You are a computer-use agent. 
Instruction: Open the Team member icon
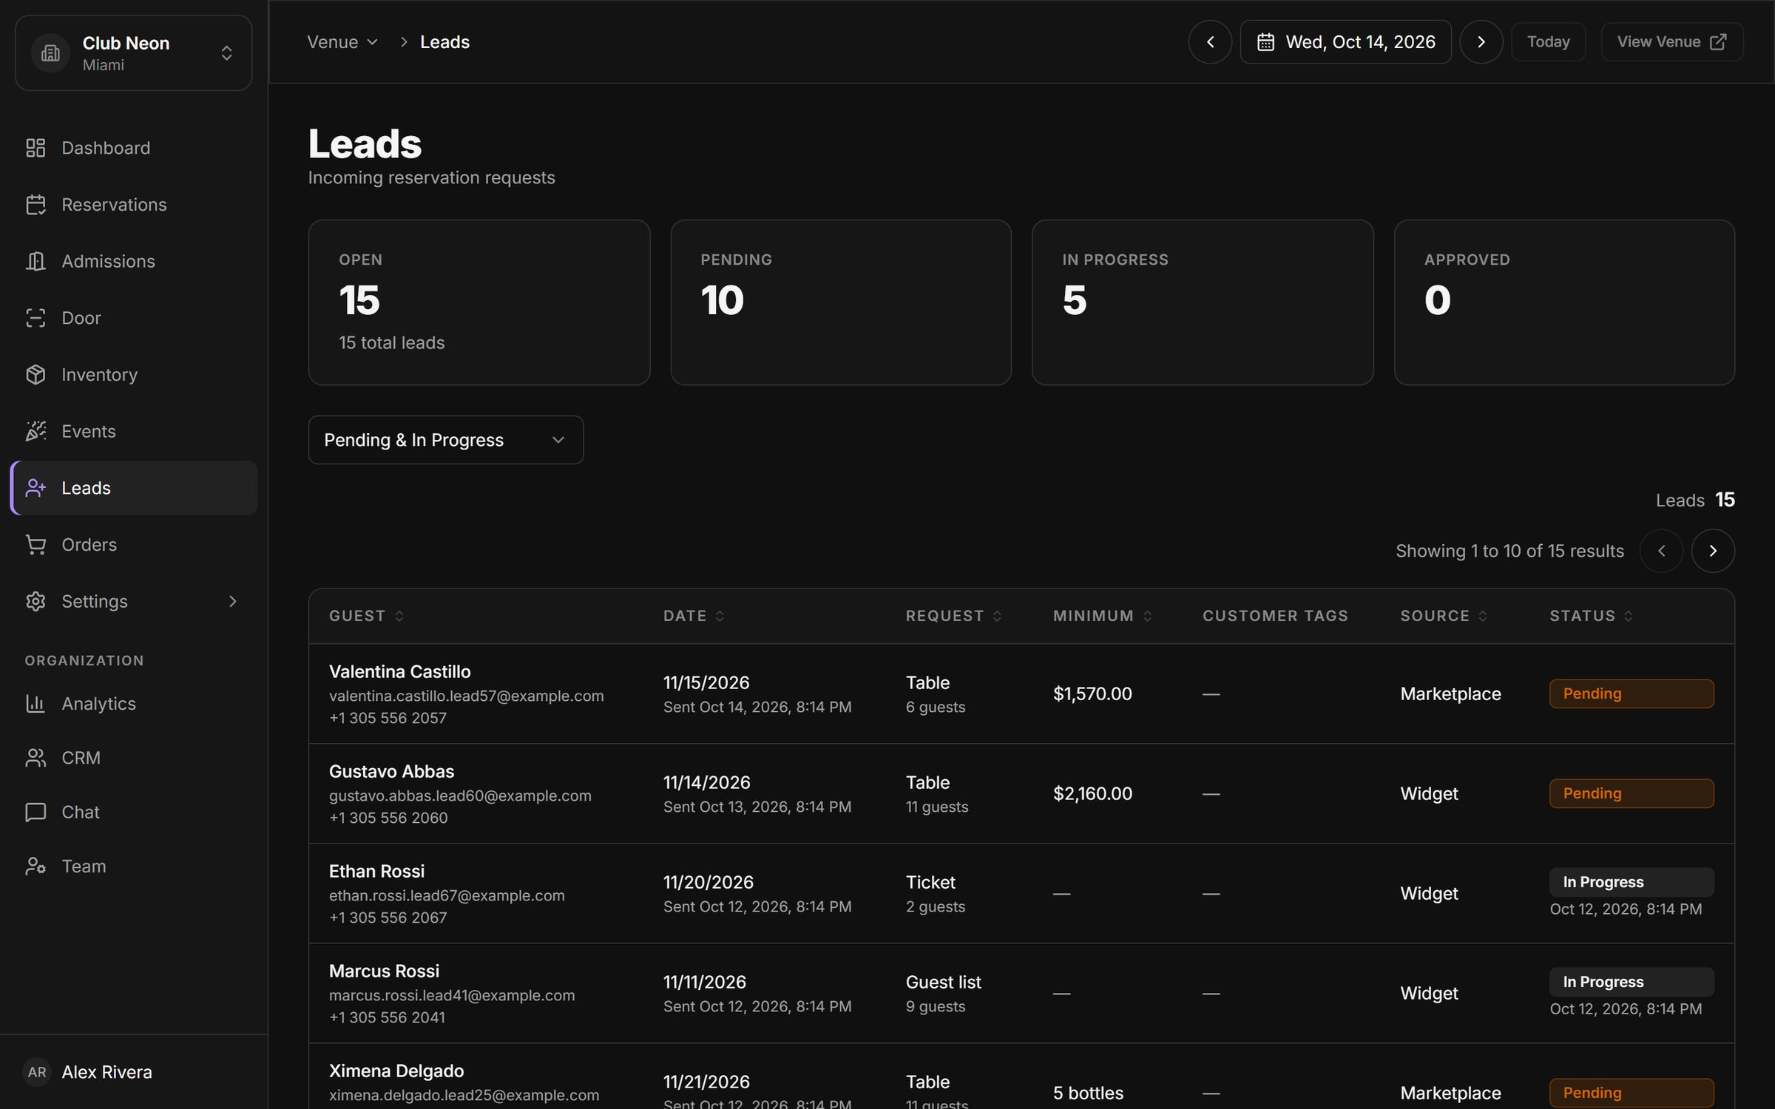click(x=35, y=866)
